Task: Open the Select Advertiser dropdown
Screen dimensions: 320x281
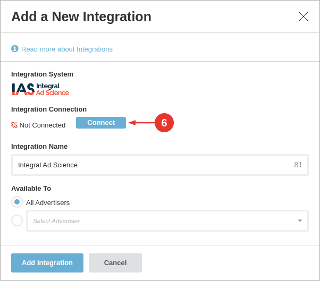Action: click(167, 220)
